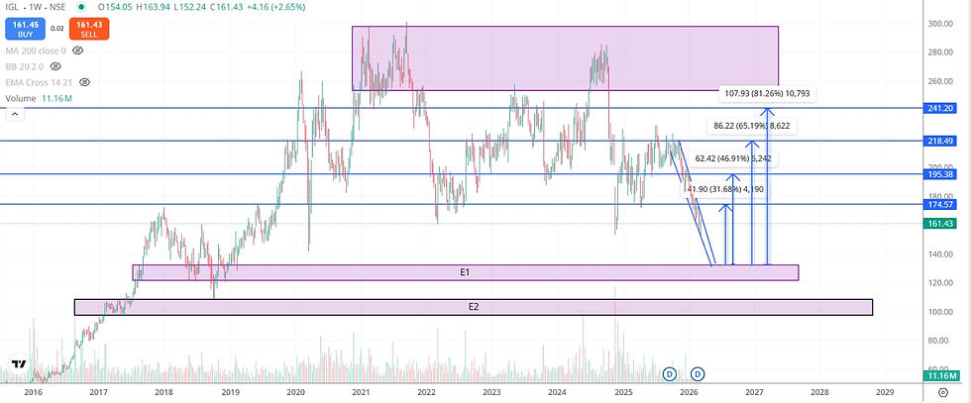
Task: Select the E2 support zone rectangle
Action: tap(474, 307)
